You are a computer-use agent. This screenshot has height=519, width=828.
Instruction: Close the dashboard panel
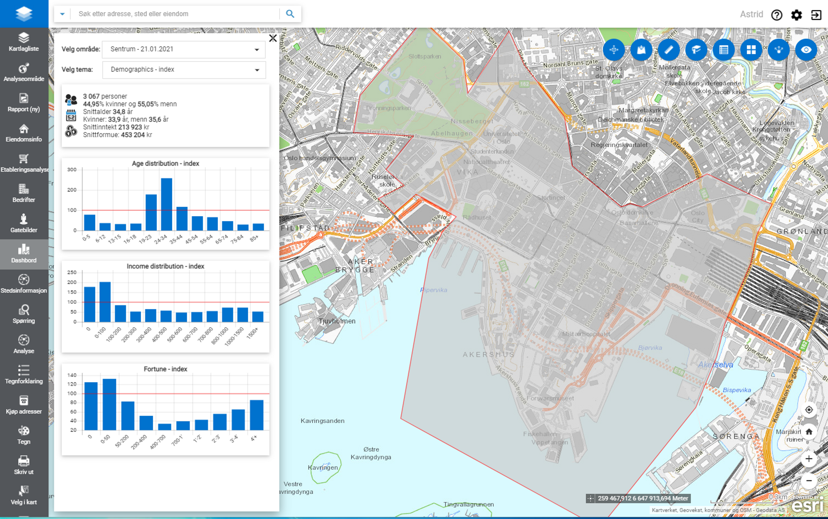[x=273, y=39]
